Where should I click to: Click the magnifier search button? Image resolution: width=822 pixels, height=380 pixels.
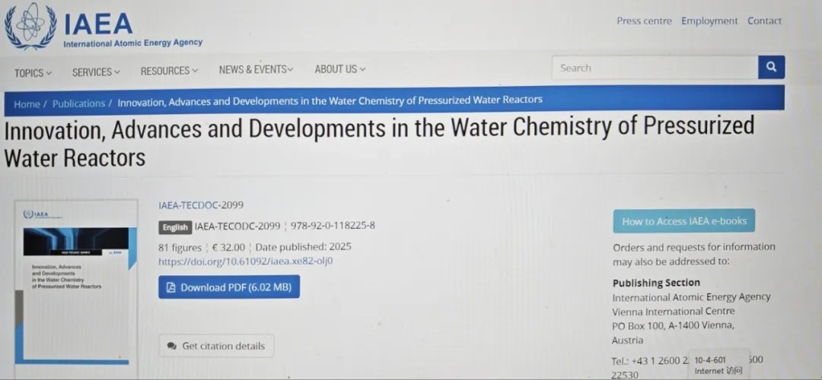tap(771, 67)
